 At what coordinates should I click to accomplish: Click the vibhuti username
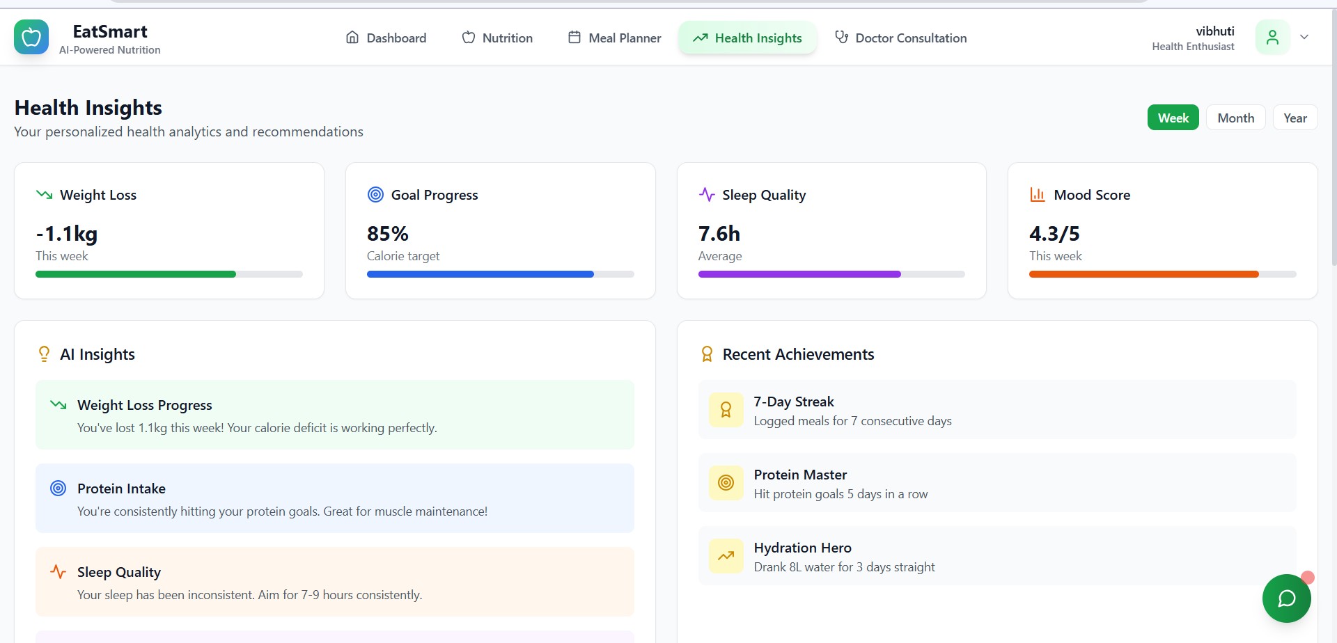pos(1215,31)
